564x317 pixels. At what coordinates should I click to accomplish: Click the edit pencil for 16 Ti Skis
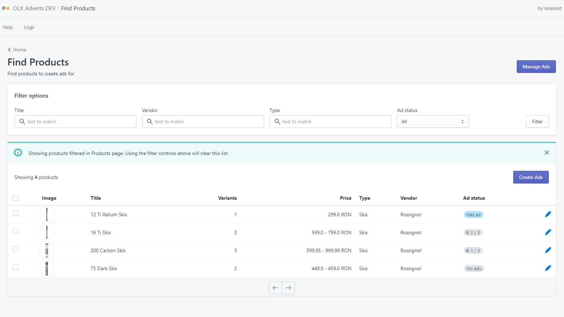(x=548, y=232)
